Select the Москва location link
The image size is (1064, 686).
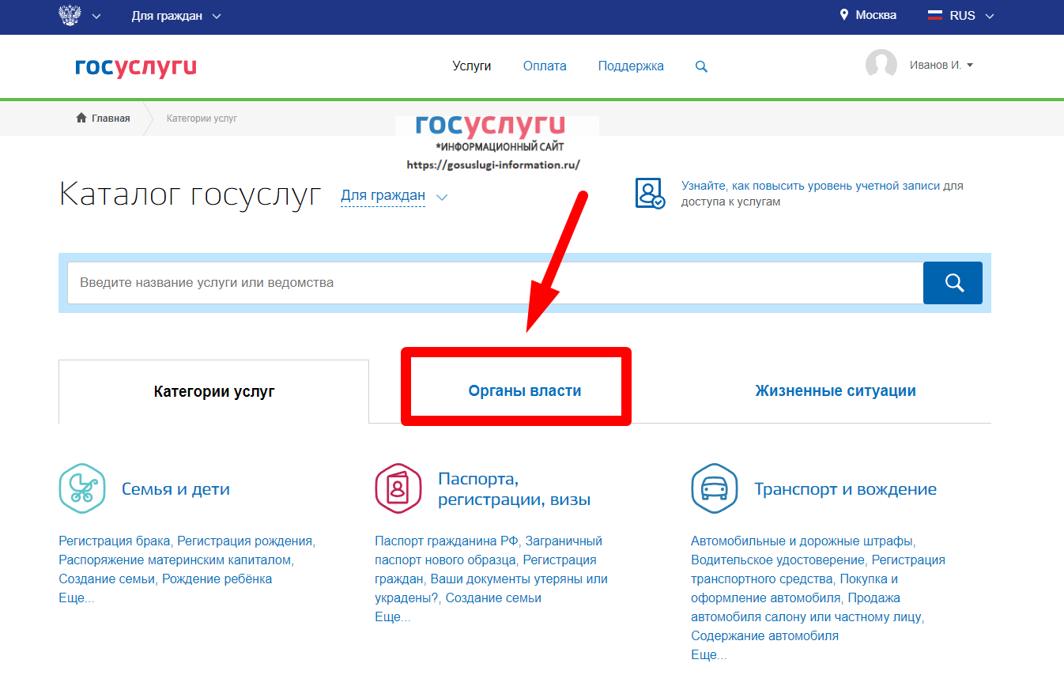point(868,16)
